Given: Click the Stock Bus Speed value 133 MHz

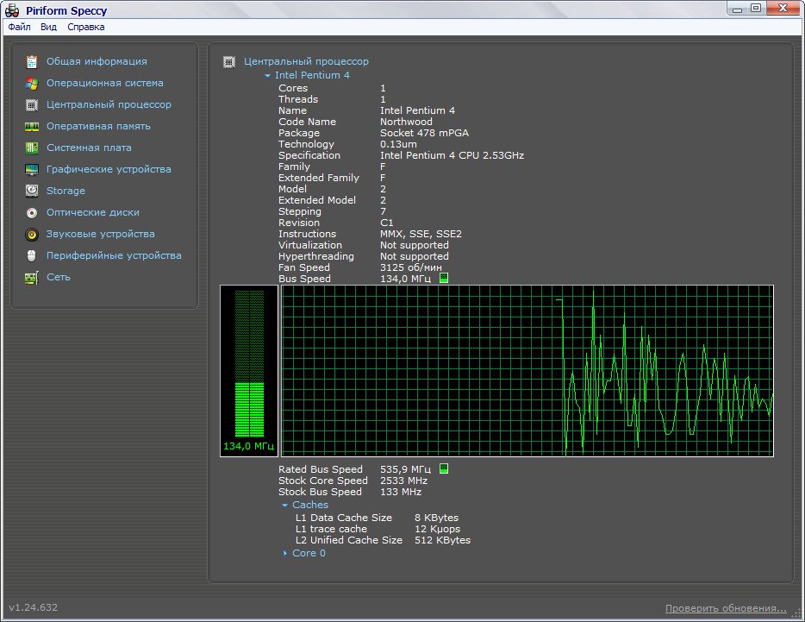Looking at the screenshot, I should [401, 492].
